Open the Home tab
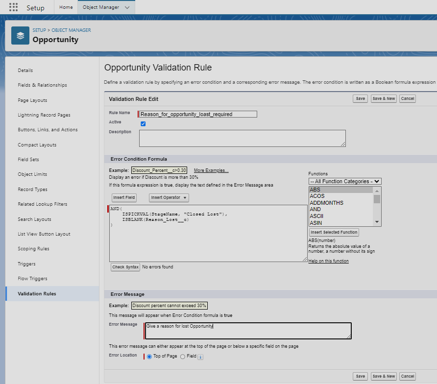The width and height of the screenshot is (437, 384). click(x=66, y=7)
